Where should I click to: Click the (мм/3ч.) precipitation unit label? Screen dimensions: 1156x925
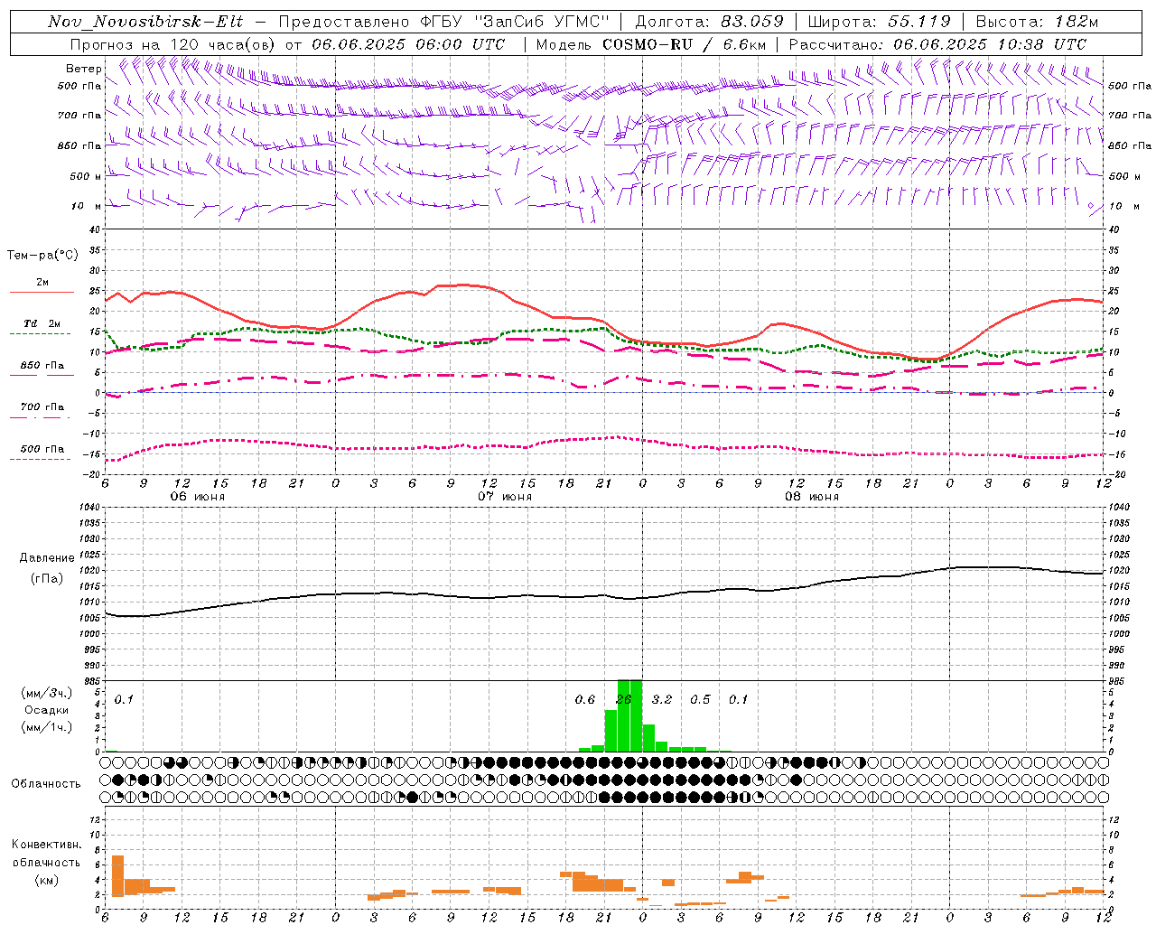point(47,693)
